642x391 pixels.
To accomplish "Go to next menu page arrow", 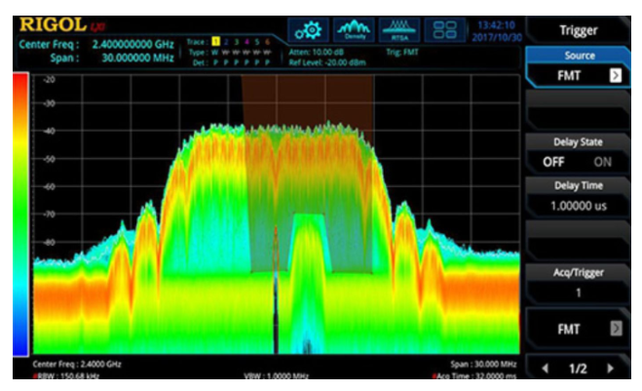I will point(611,368).
